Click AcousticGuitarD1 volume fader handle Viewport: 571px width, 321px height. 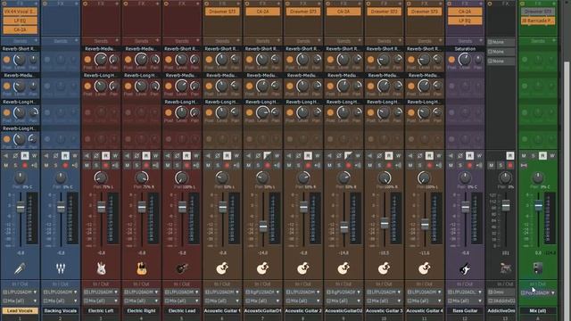tap(263, 226)
